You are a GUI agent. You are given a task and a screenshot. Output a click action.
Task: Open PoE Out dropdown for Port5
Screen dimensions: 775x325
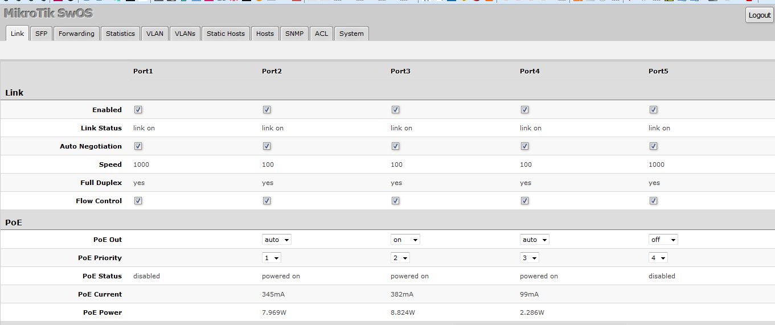coord(663,240)
